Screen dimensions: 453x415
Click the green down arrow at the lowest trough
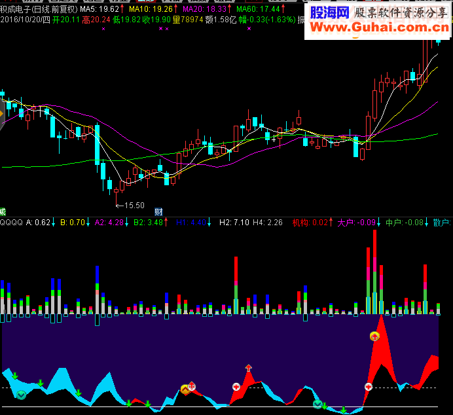(x=343, y=410)
